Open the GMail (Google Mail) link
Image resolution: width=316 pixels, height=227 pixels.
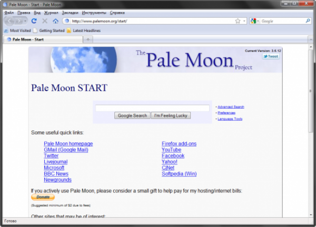point(66,150)
